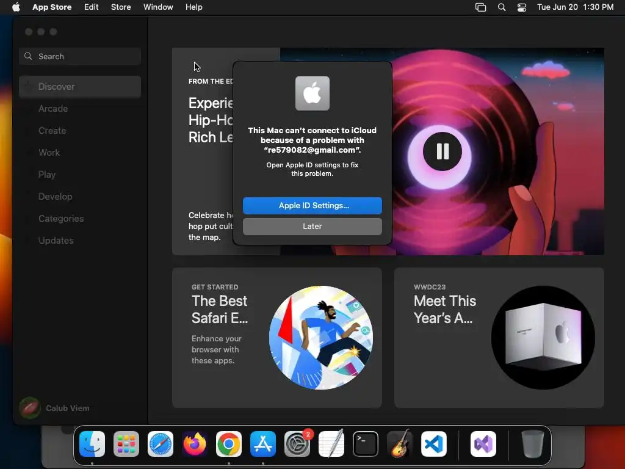Open the Help menu
The height and width of the screenshot is (469, 625).
tap(193, 7)
